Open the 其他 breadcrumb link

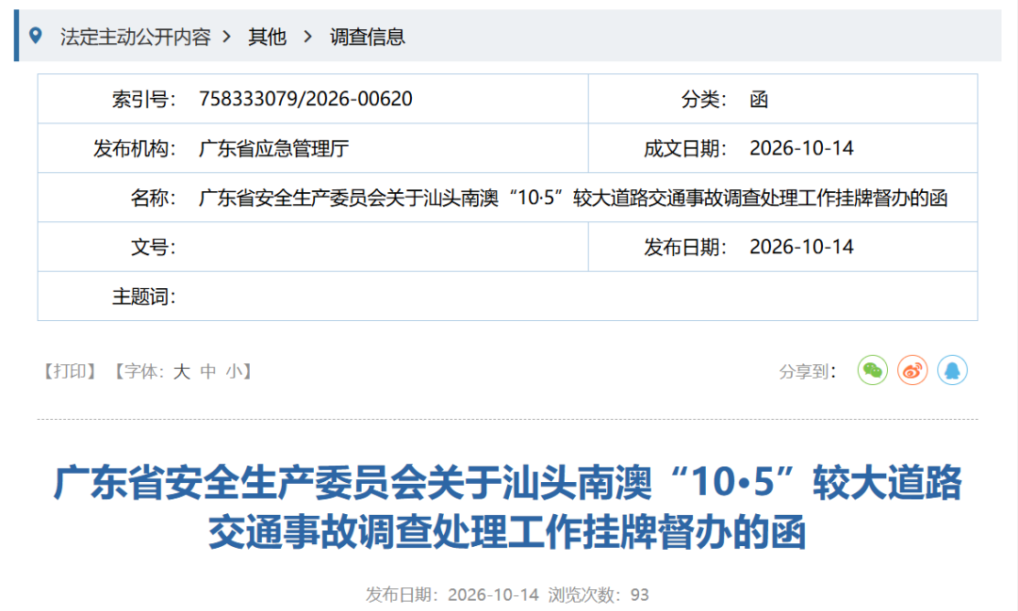[267, 37]
